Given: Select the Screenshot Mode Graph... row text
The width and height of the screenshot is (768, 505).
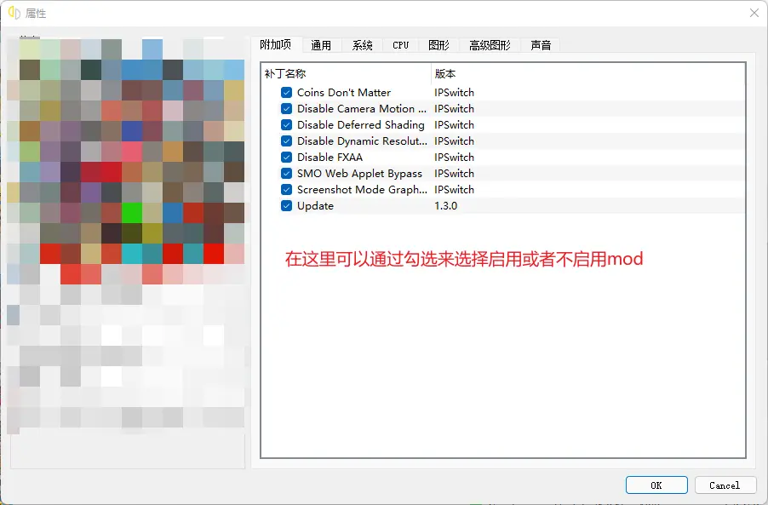Looking at the screenshot, I should coord(362,190).
